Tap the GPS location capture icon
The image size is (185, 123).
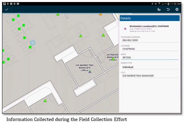point(159,9)
